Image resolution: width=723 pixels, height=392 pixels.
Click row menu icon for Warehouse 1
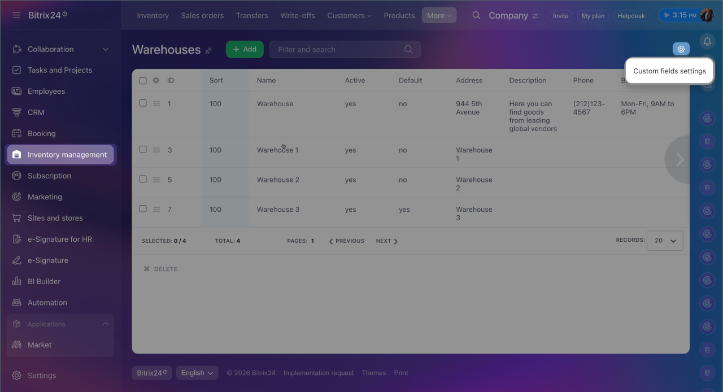point(156,150)
